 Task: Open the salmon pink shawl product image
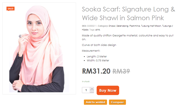coord(39,48)
